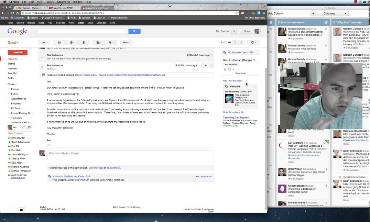
Task: Star the 8:50 AM Rob Luderman message
Action: pos(212,55)
